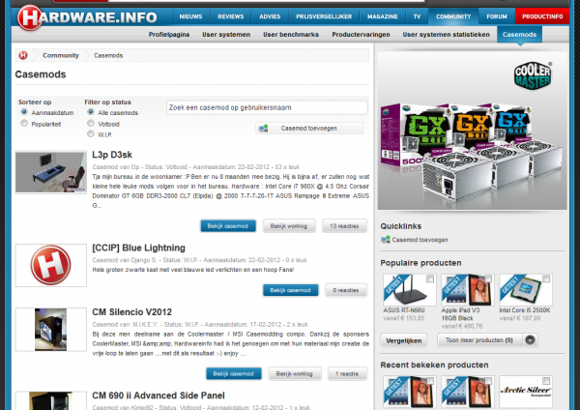580x410 pixels.
Task: Click the Vergelijken button
Action: pyautogui.click(x=403, y=340)
